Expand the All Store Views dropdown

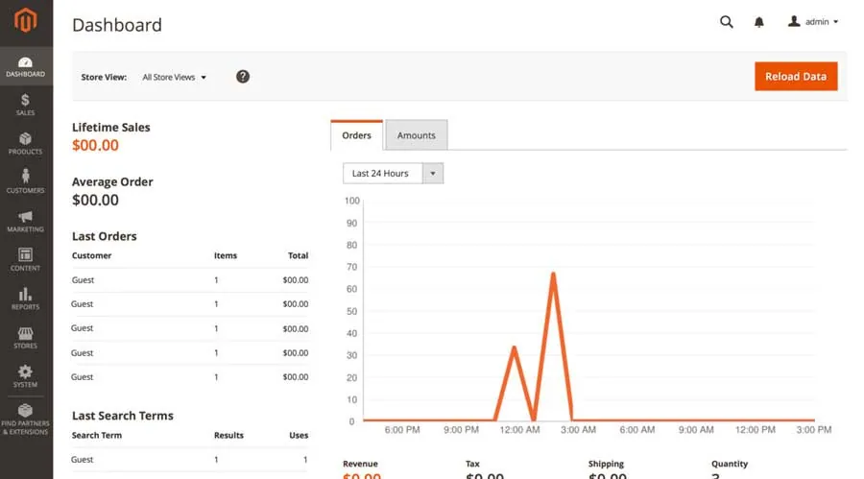click(x=174, y=77)
